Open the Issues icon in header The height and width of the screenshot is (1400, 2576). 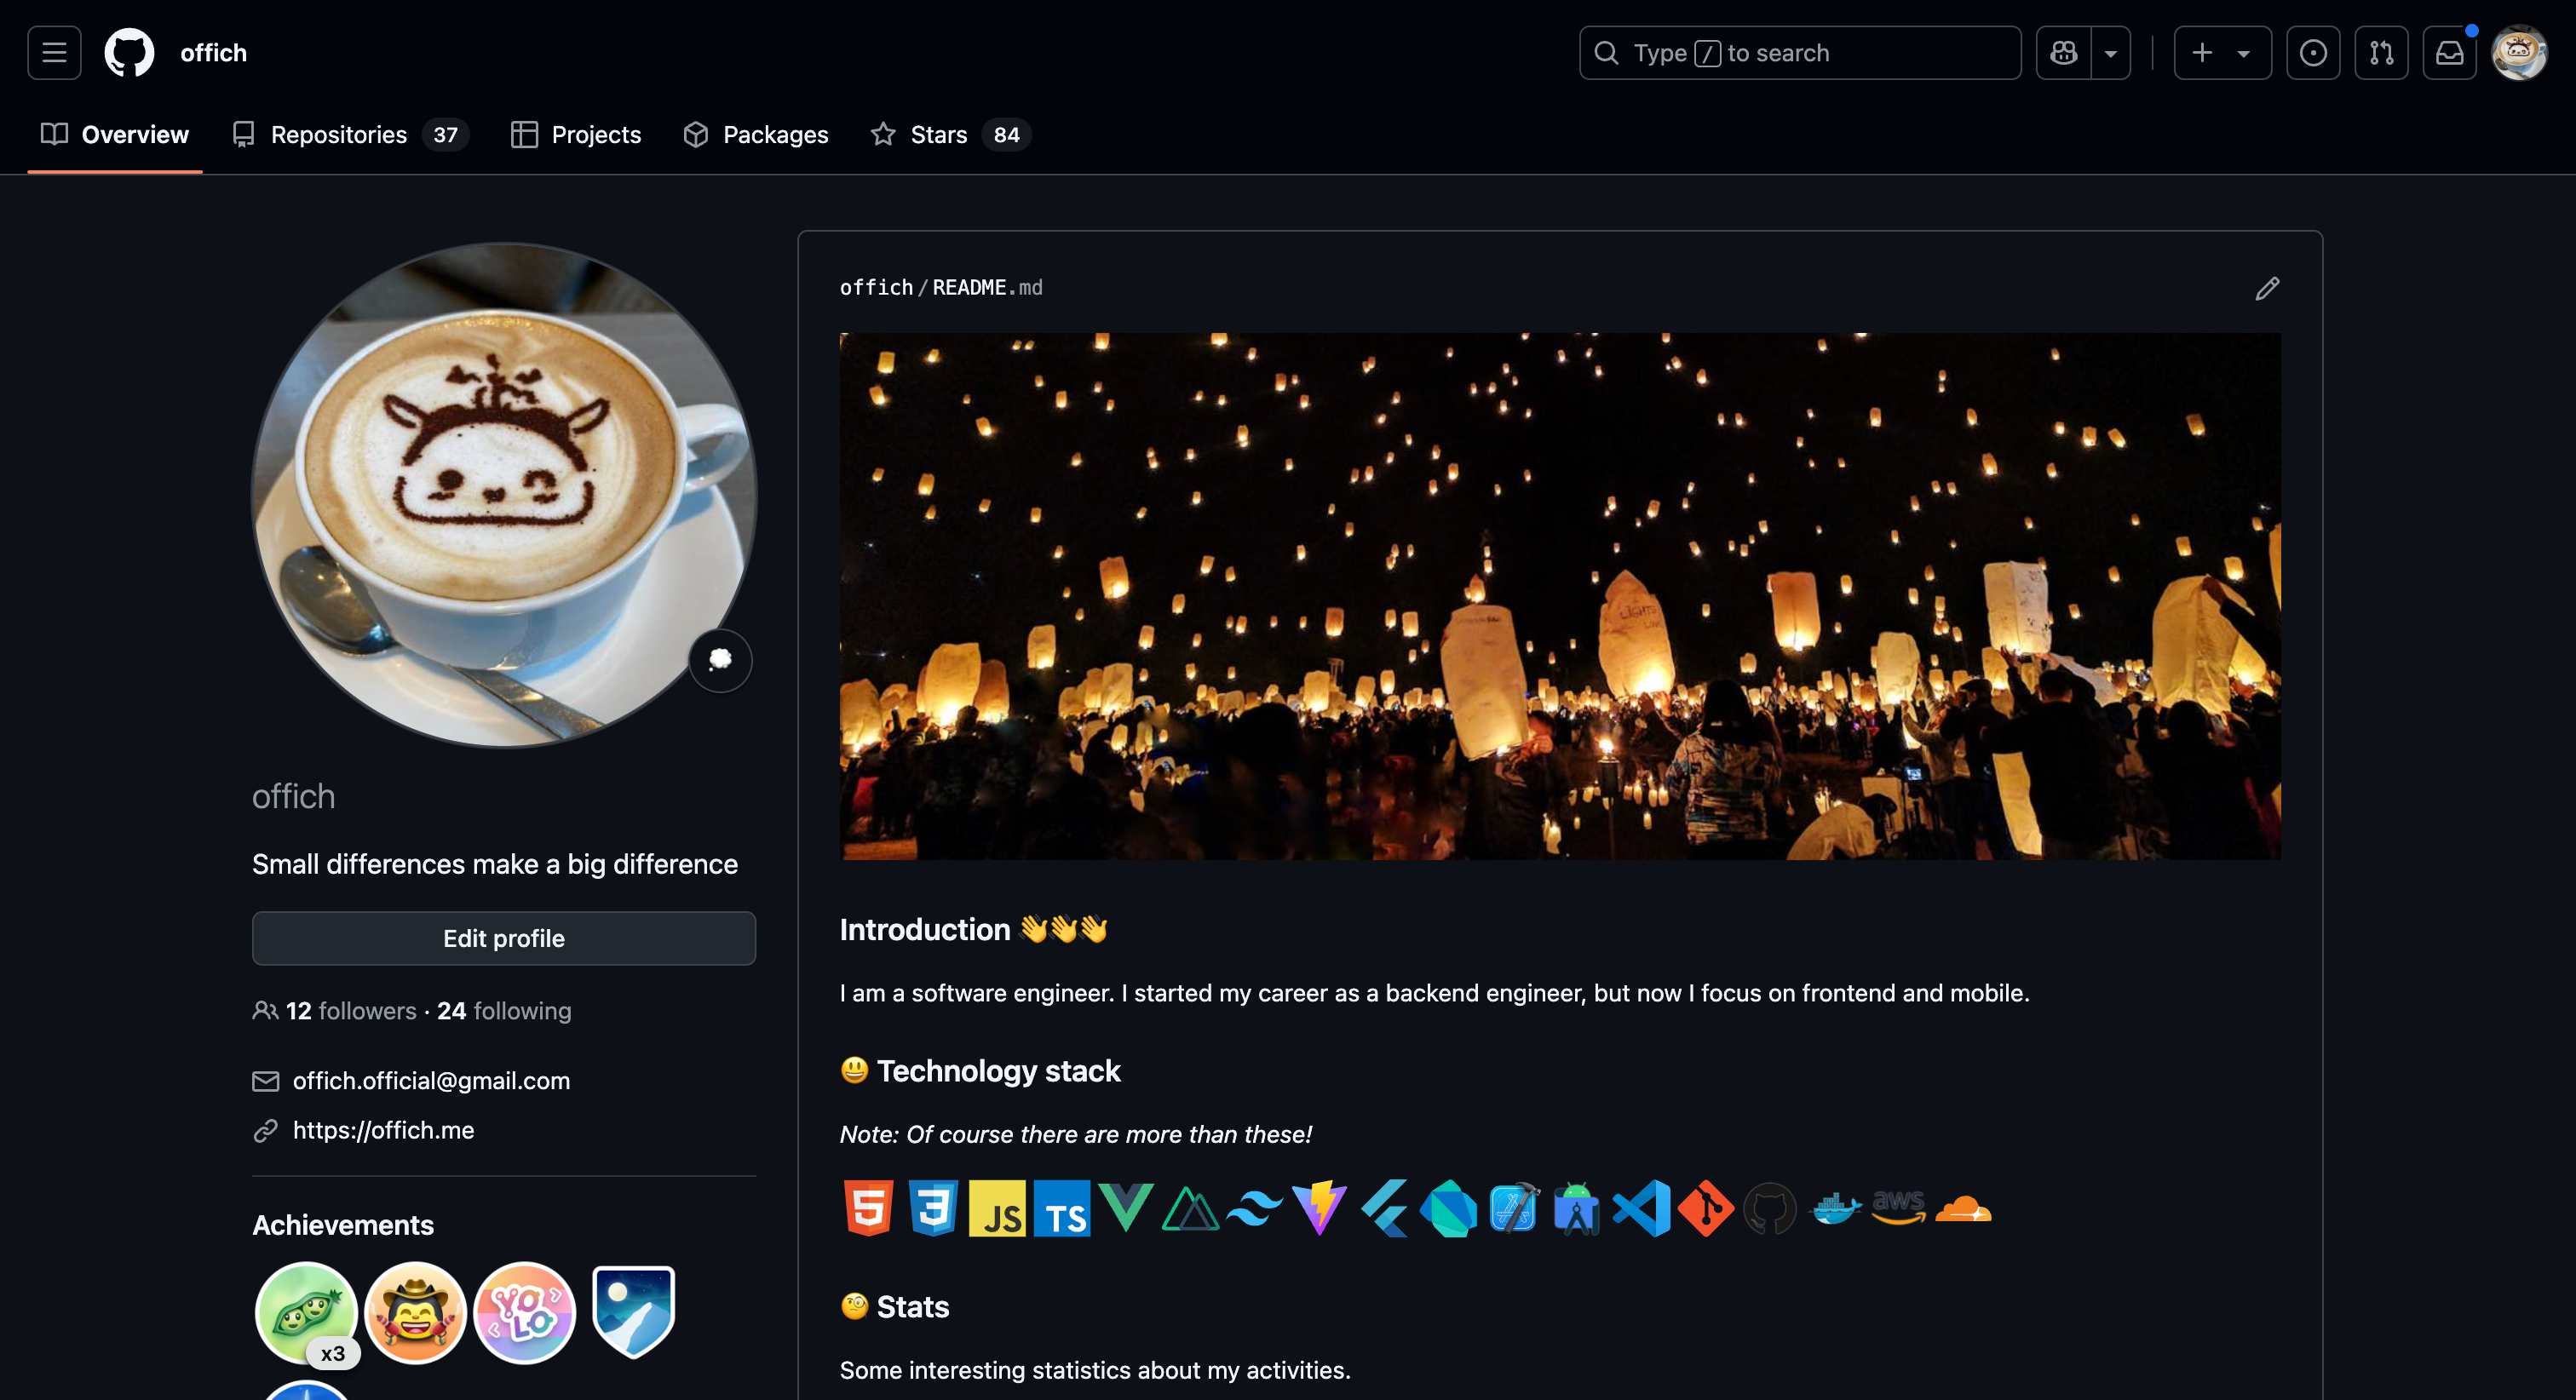2312,53
